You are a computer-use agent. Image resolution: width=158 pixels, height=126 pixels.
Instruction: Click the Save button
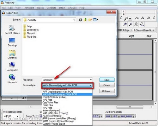[107, 80]
